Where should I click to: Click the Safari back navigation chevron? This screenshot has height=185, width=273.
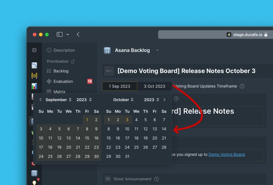(x=78, y=34)
